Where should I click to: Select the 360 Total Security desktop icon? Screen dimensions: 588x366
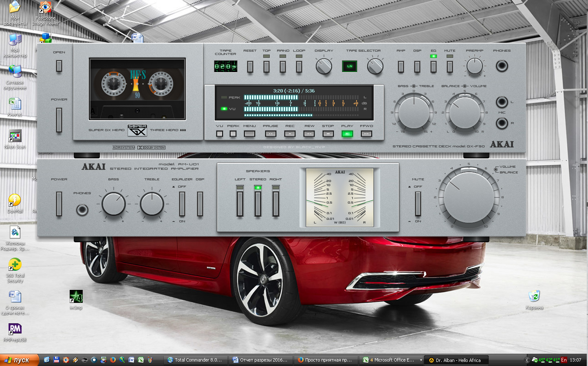coord(15,270)
